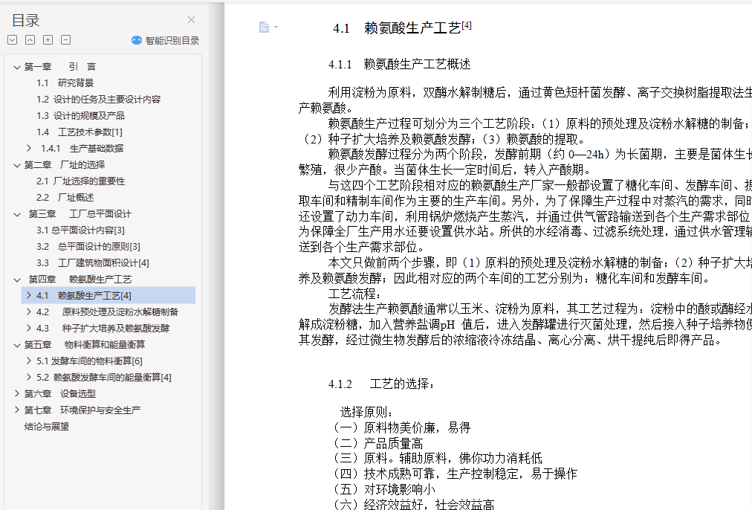752x510 pixels.
Task: Navigate to 2.1 厂址选择的重要性
Action: click(80, 181)
